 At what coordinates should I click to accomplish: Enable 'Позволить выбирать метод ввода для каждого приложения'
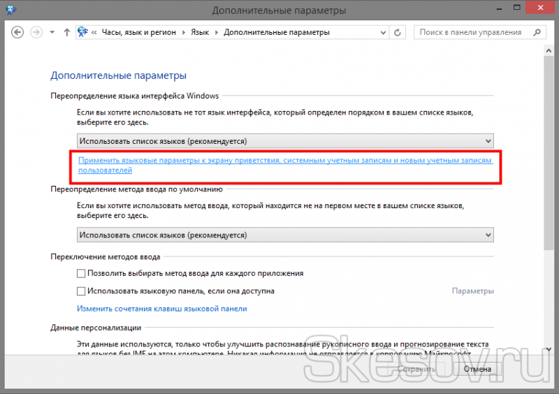pos(81,273)
